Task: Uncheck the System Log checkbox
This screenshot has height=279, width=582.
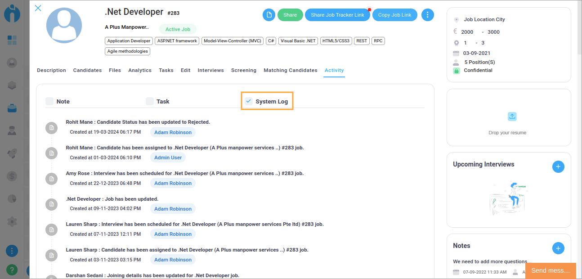Action: pyautogui.click(x=249, y=101)
